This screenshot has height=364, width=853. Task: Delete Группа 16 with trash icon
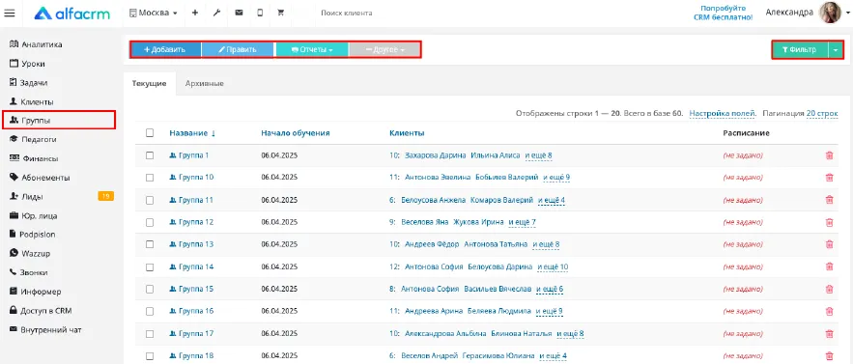[829, 311]
